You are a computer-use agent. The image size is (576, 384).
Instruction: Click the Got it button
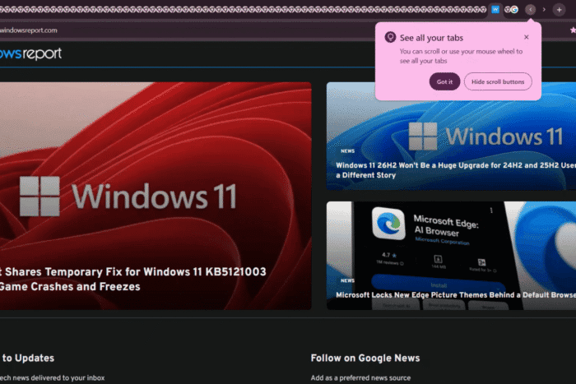click(x=444, y=81)
